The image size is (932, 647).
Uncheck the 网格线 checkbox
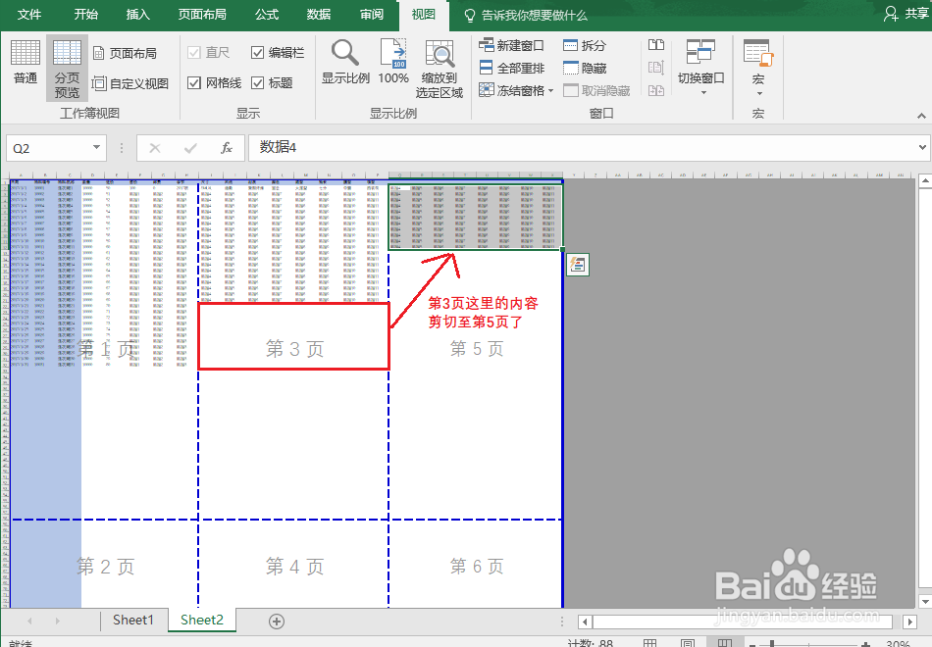(192, 82)
